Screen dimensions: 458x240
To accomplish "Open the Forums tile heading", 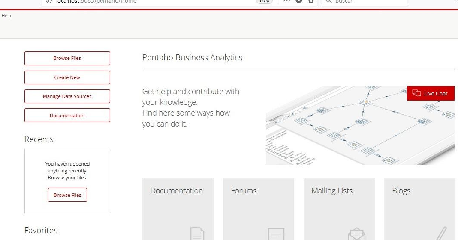I will pos(244,191).
